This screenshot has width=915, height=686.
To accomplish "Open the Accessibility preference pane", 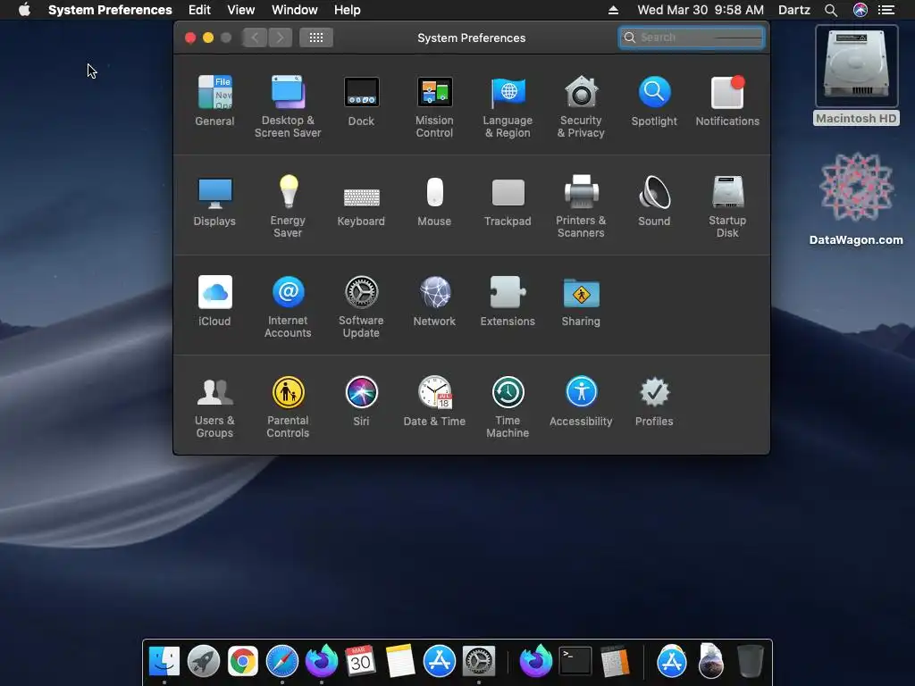I will (x=581, y=401).
